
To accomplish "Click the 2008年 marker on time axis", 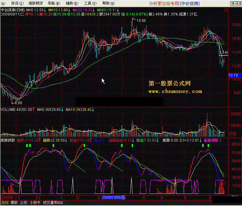I will point(7,197).
